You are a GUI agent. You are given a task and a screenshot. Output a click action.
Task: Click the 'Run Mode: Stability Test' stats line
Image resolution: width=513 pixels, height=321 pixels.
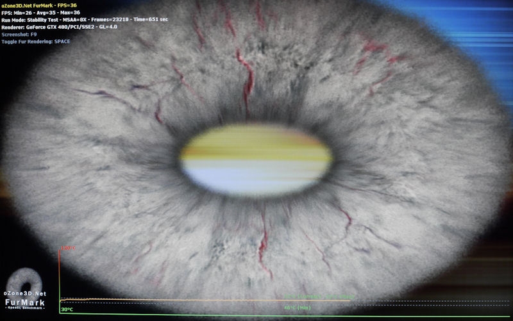coord(85,20)
